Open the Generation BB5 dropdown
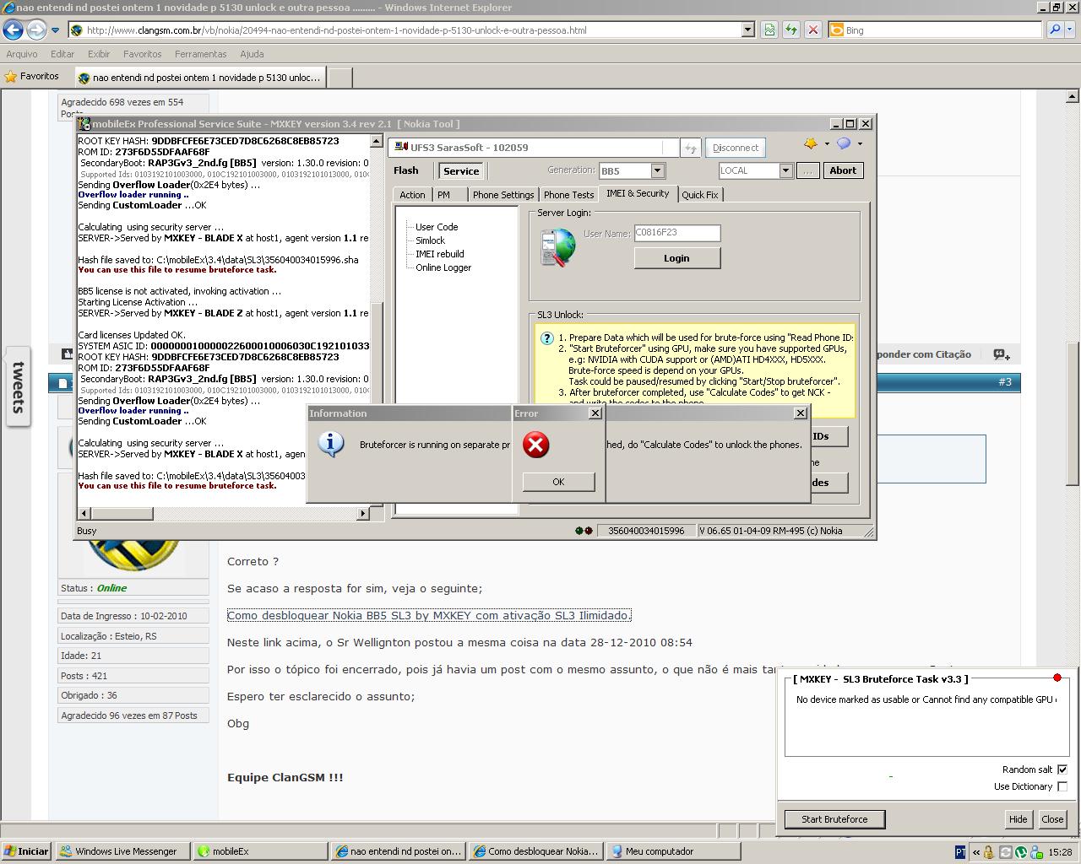 coord(657,170)
